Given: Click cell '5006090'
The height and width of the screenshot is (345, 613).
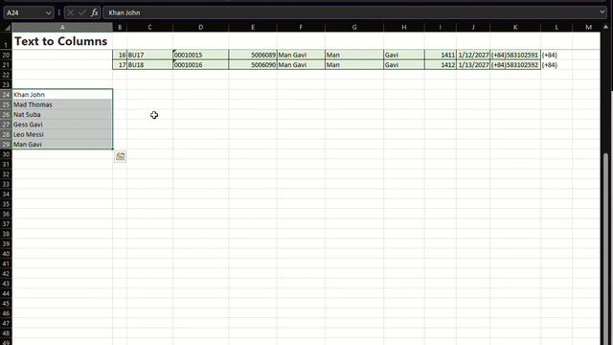Looking at the screenshot, I should [253, 64].
